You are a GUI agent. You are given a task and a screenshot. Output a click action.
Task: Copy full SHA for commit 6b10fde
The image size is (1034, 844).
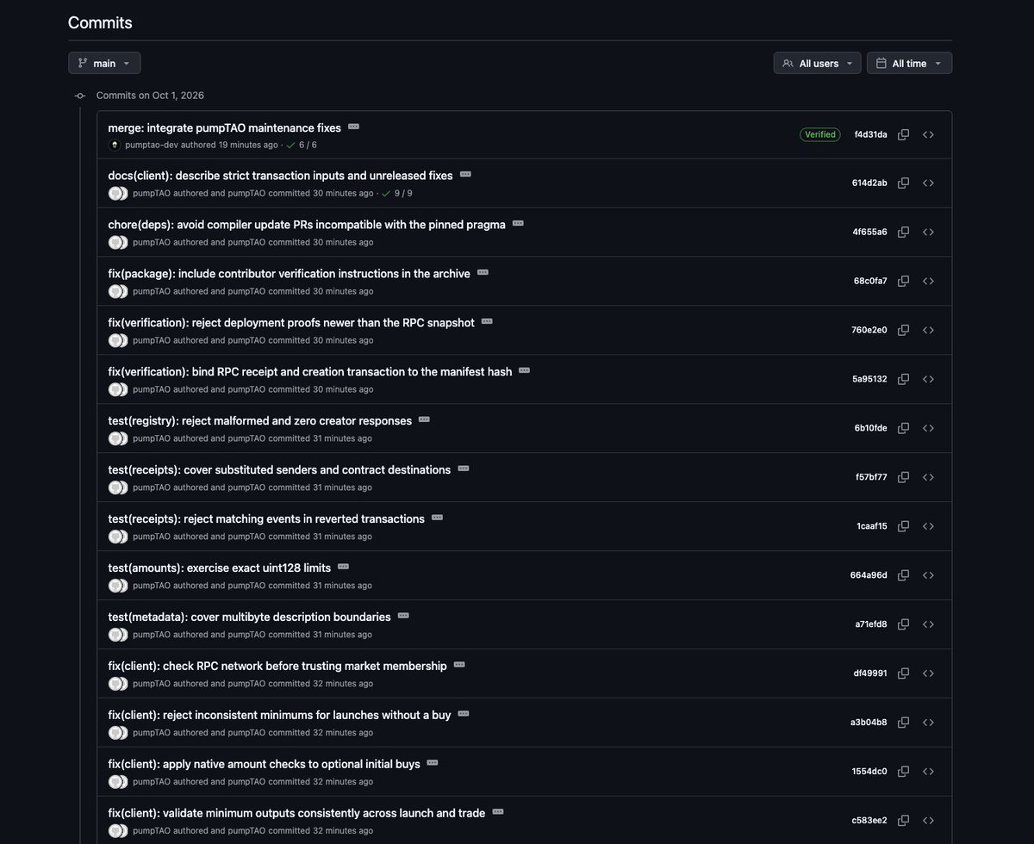click(x=904, y=428)
